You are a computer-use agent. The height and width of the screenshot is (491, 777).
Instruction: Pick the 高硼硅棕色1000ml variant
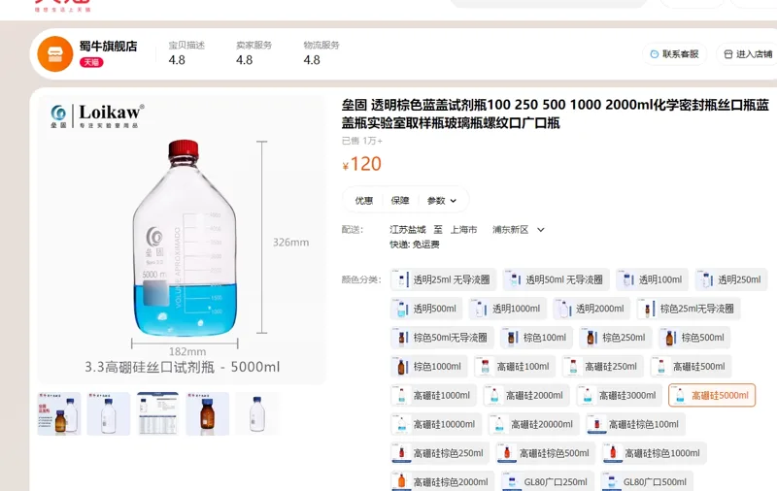[x=654, y=453]
